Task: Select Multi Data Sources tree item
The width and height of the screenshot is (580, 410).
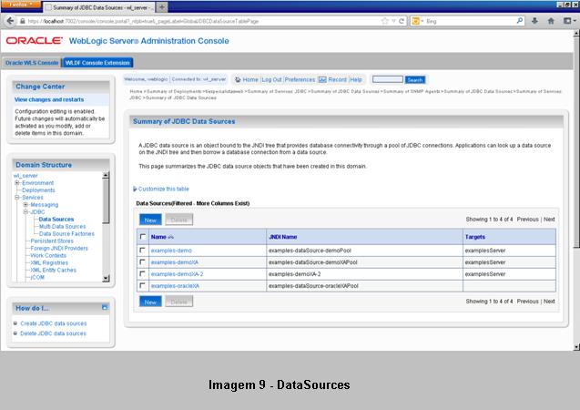Action: click(x=62, y=227)
